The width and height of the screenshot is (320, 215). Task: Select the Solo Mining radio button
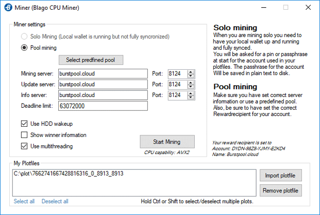coord(24,36)
